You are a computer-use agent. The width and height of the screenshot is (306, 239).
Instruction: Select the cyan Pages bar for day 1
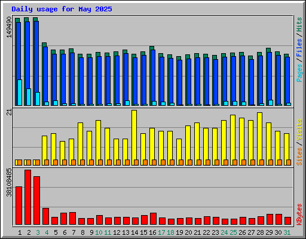point(20,93)
